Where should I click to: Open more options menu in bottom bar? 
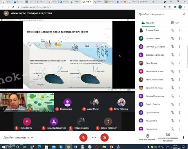point(184,138)
